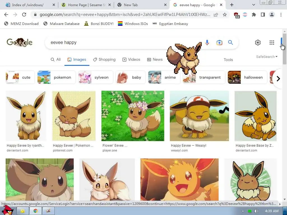287x215 pixels.
Task: Open Happy Eevee by ryanth image
Action: pyautogui.click(x=26, y=116)
